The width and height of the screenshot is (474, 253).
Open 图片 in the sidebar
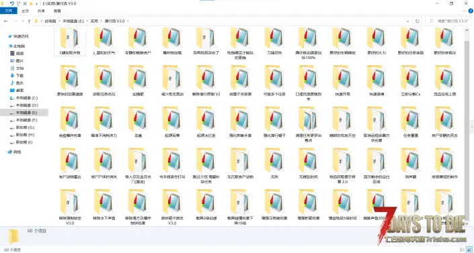coord(17,61)
